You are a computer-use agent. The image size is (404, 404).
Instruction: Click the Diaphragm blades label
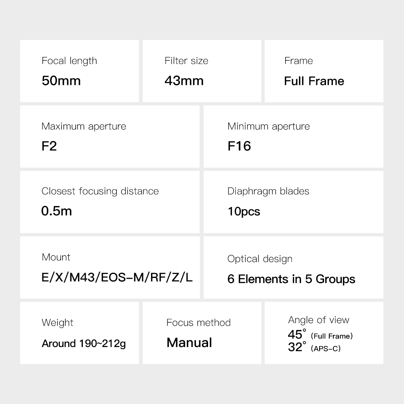(268, 191)
